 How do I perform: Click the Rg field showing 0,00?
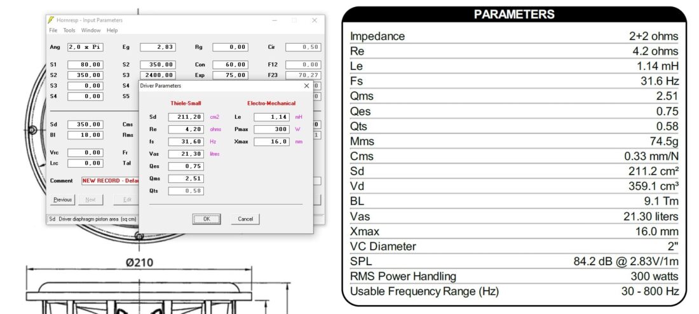pyautogui.click(x=230, y=47)
